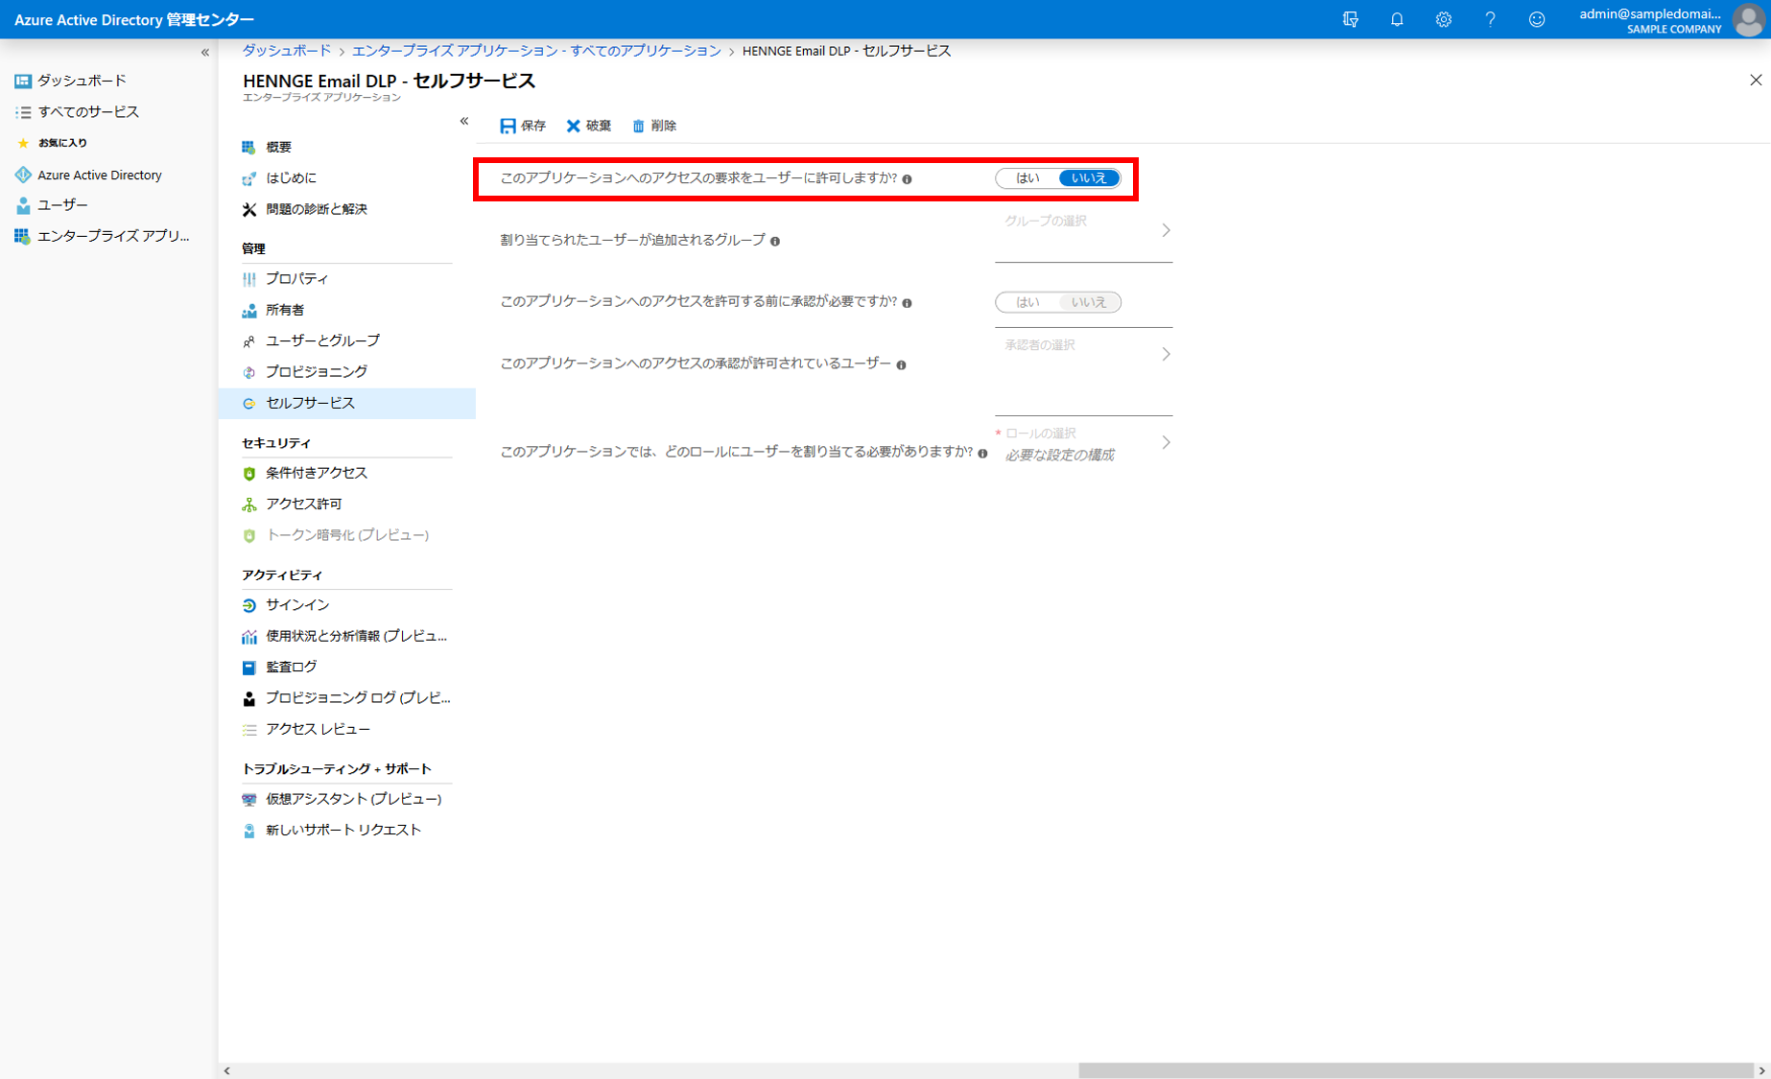This screenshot has height=1079, width=1771.
Task: Set approval required toggle to はい
Action: pos(1027,302)
